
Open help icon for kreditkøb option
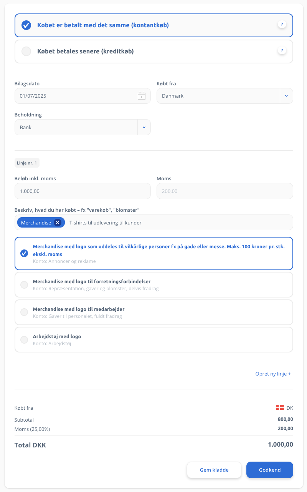(x=282, y=51)
